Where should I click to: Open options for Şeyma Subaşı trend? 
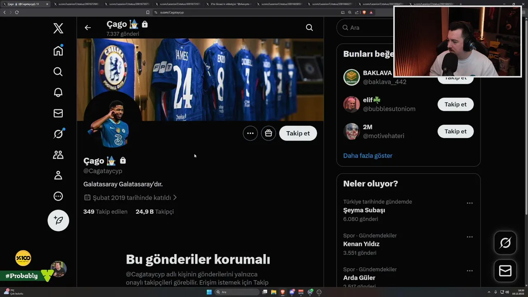coord(469,203)
